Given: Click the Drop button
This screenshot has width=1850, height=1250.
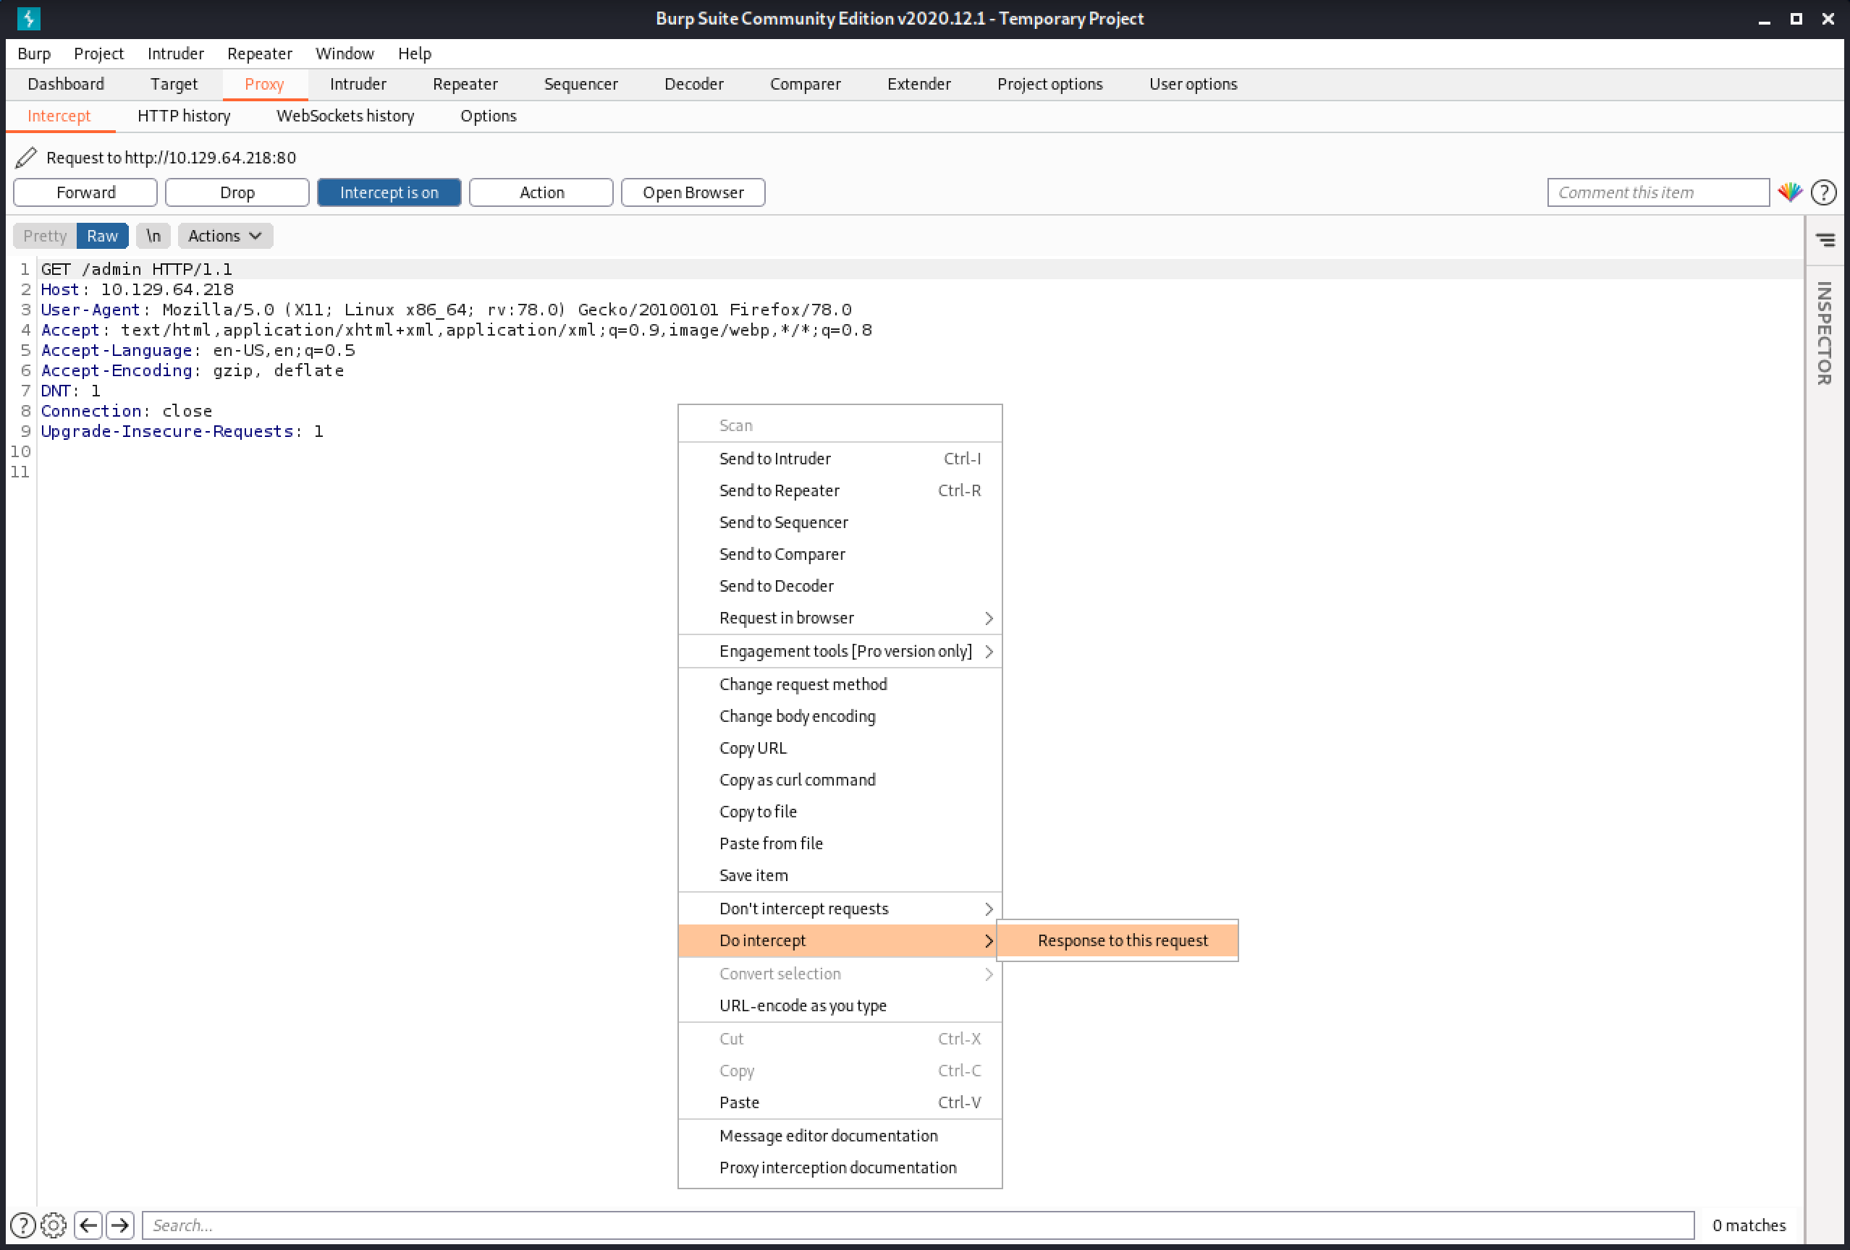Looking at the screenshot, I should point(237,192).
